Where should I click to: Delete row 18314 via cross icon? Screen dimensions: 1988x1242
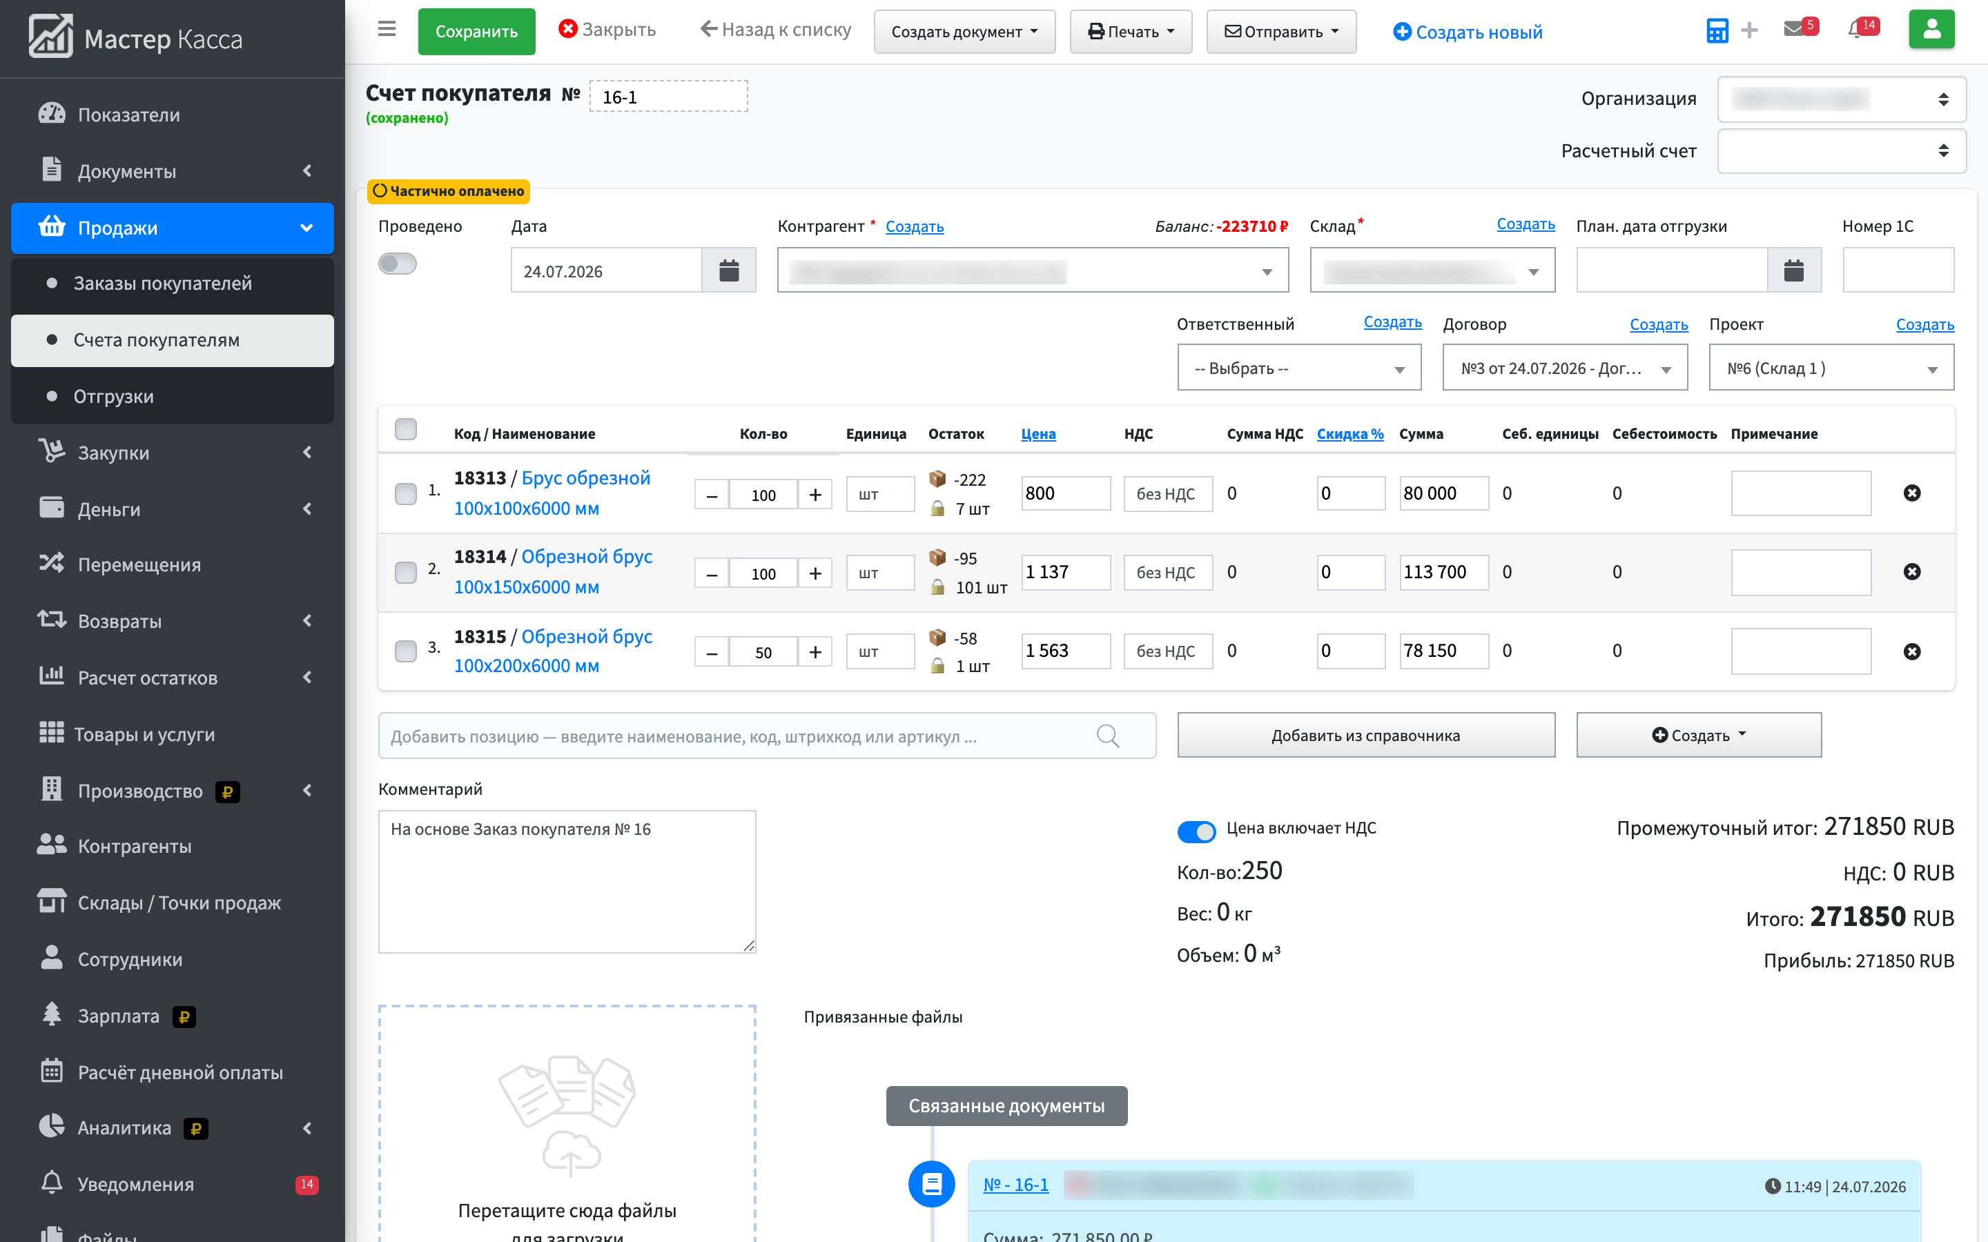click(x=1913, y=572)
